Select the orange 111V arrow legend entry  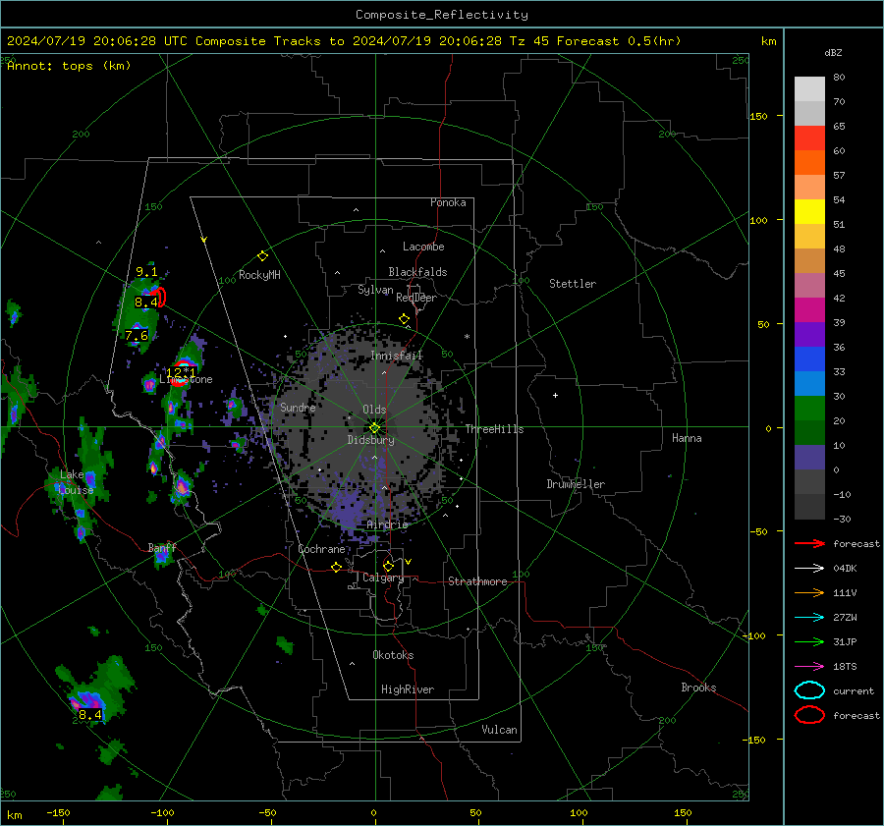click(809, 592)
